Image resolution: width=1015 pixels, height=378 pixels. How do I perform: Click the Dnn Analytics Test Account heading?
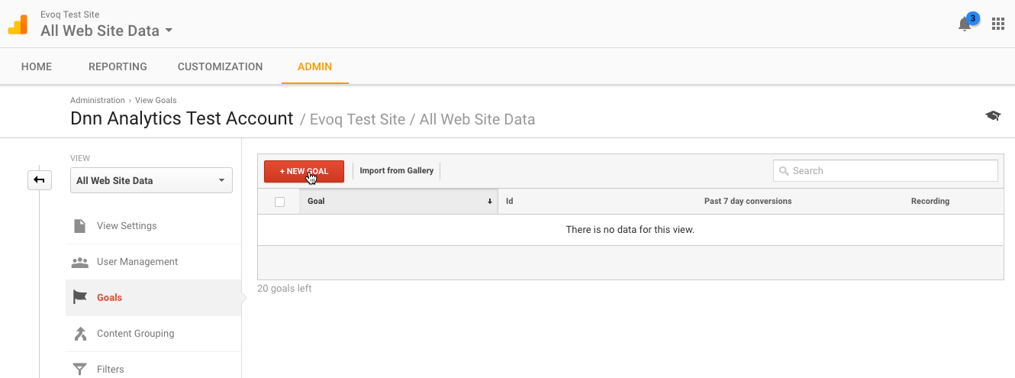coord(182,118)
